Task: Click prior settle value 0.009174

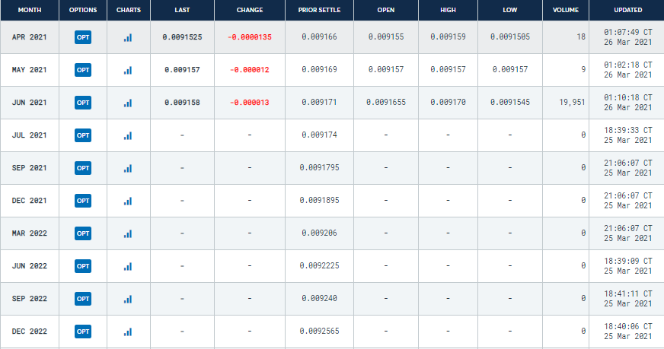Action: 319,135
